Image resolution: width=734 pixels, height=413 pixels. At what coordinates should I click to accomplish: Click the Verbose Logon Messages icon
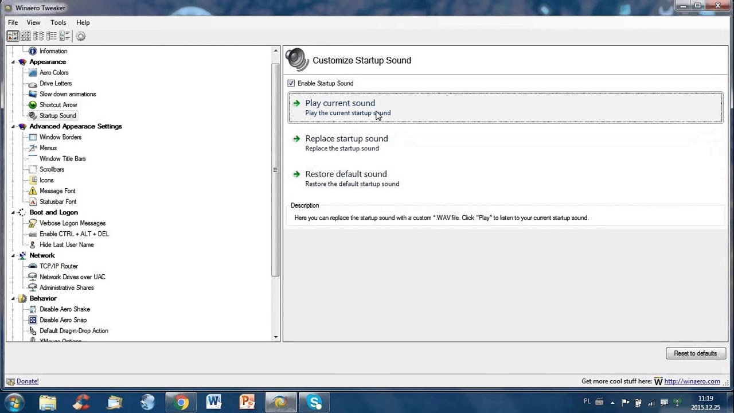coord(33,223)
